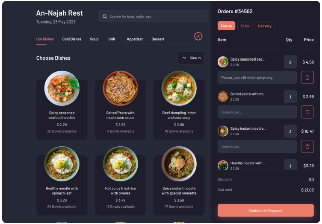Pick Beef dumpling in hot soup image
The image size is (322, 224).
tap(179, 88)
